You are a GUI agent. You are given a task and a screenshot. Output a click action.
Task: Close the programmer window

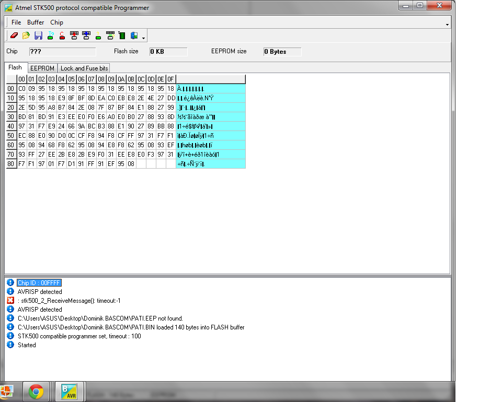440,5
